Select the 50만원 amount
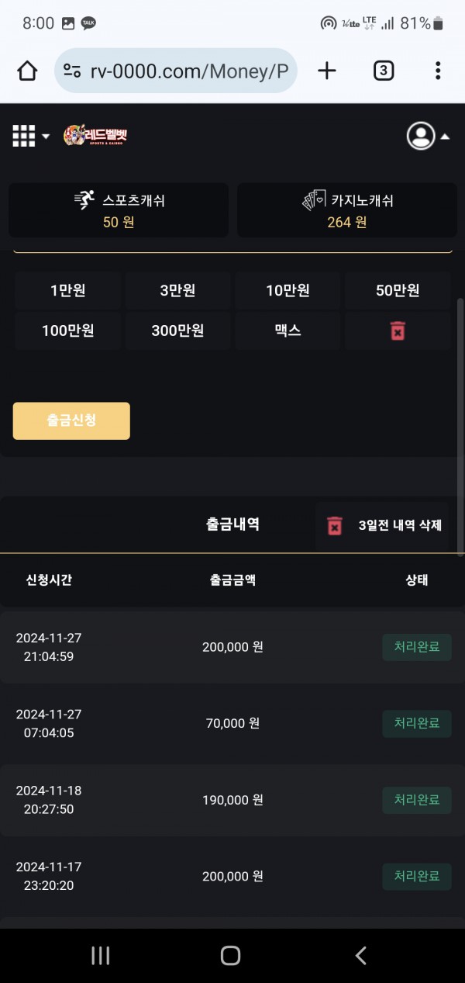Image resolution: width=465 pixels, height=983 pixels. tap(398, 291)
